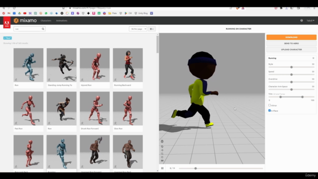
Task: Click the Trim slider right handle
Action: (303, 97)
